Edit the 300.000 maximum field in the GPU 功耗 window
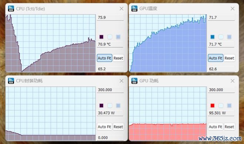Screen dimensions: 244x144 [x=221, y=90]
